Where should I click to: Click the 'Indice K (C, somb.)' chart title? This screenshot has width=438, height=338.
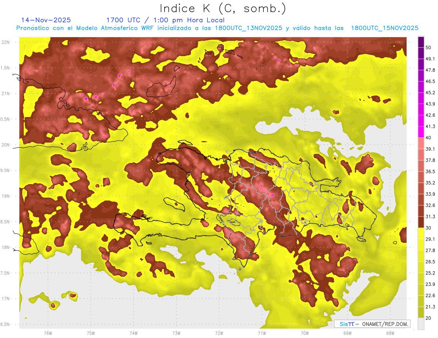pos(223,8)
